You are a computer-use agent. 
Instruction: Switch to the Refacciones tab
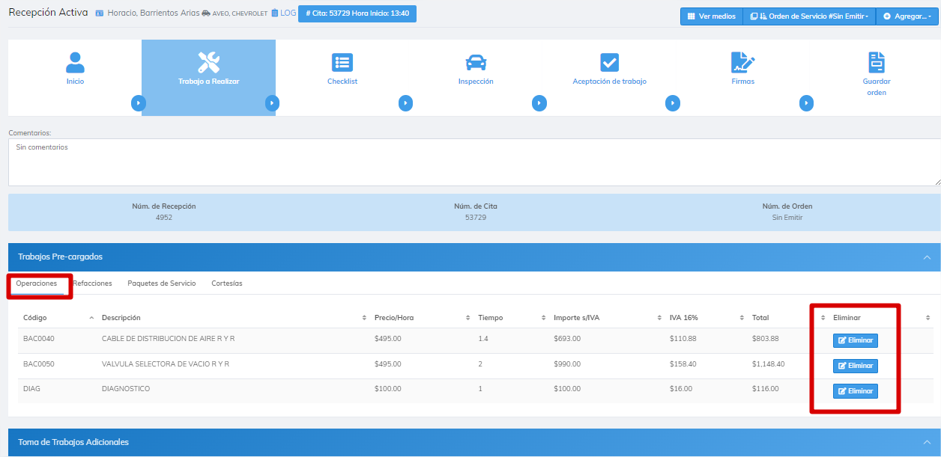tap(93, 283)
